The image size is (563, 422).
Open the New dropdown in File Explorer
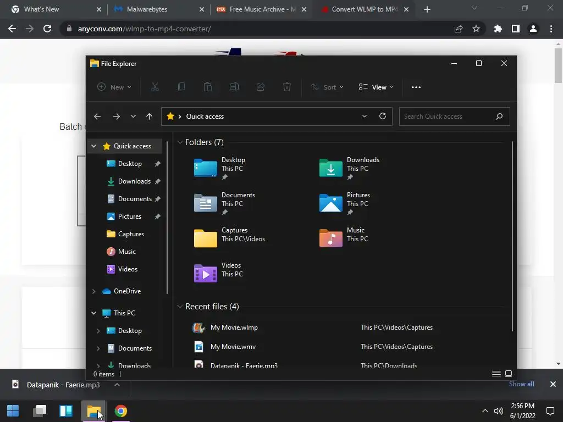pyautogui.click(x=114, y=87)
